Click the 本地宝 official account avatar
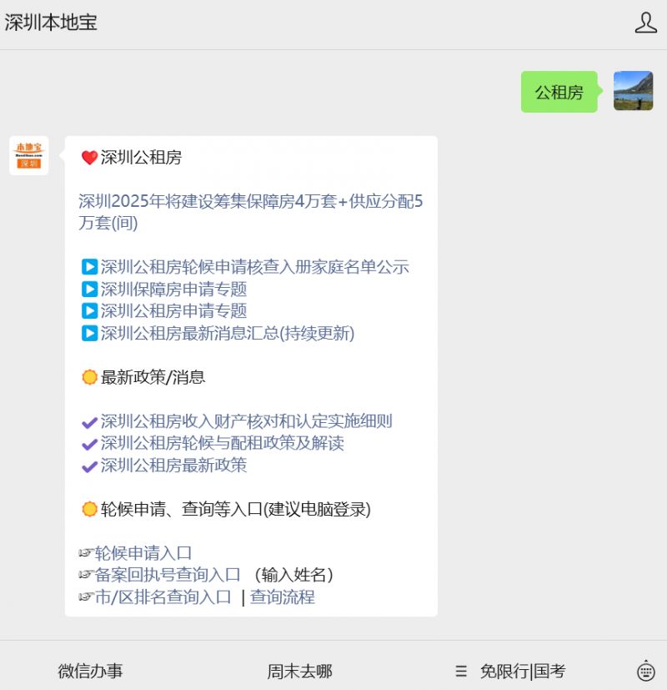 [x=29, y=156]
